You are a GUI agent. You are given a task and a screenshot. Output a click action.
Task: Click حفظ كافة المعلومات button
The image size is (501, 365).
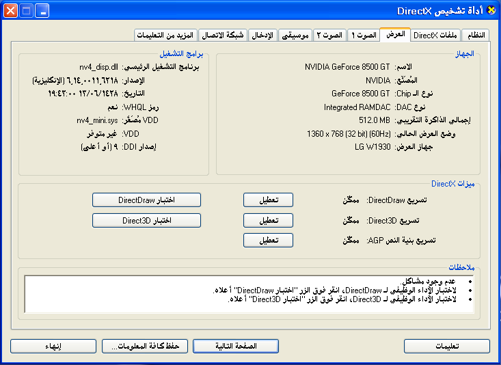[145, 346]
